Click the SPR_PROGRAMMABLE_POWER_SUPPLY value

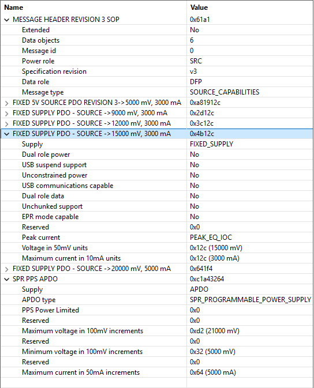click(251, 300)
